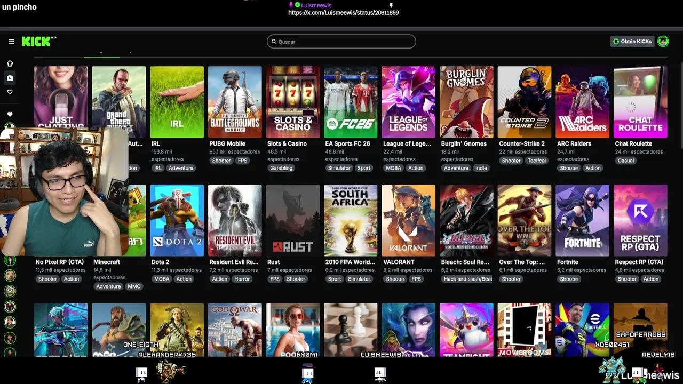Select the Adventure tag under IRL
683x384 pixels.
click(181, 168)
